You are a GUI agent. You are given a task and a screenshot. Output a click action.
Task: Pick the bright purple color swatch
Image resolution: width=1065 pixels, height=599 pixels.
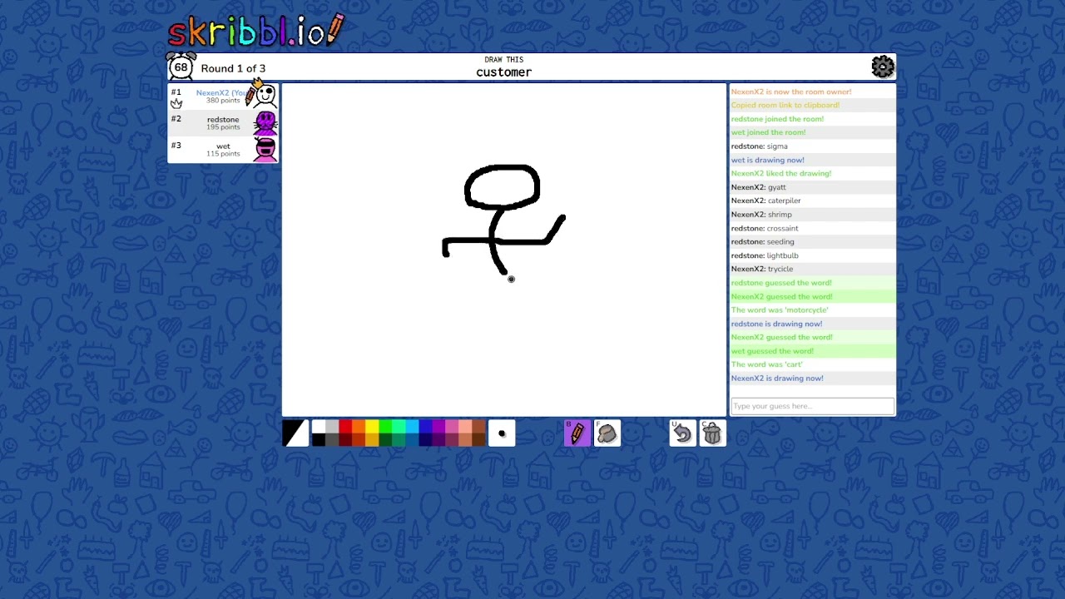coord(438,427)
